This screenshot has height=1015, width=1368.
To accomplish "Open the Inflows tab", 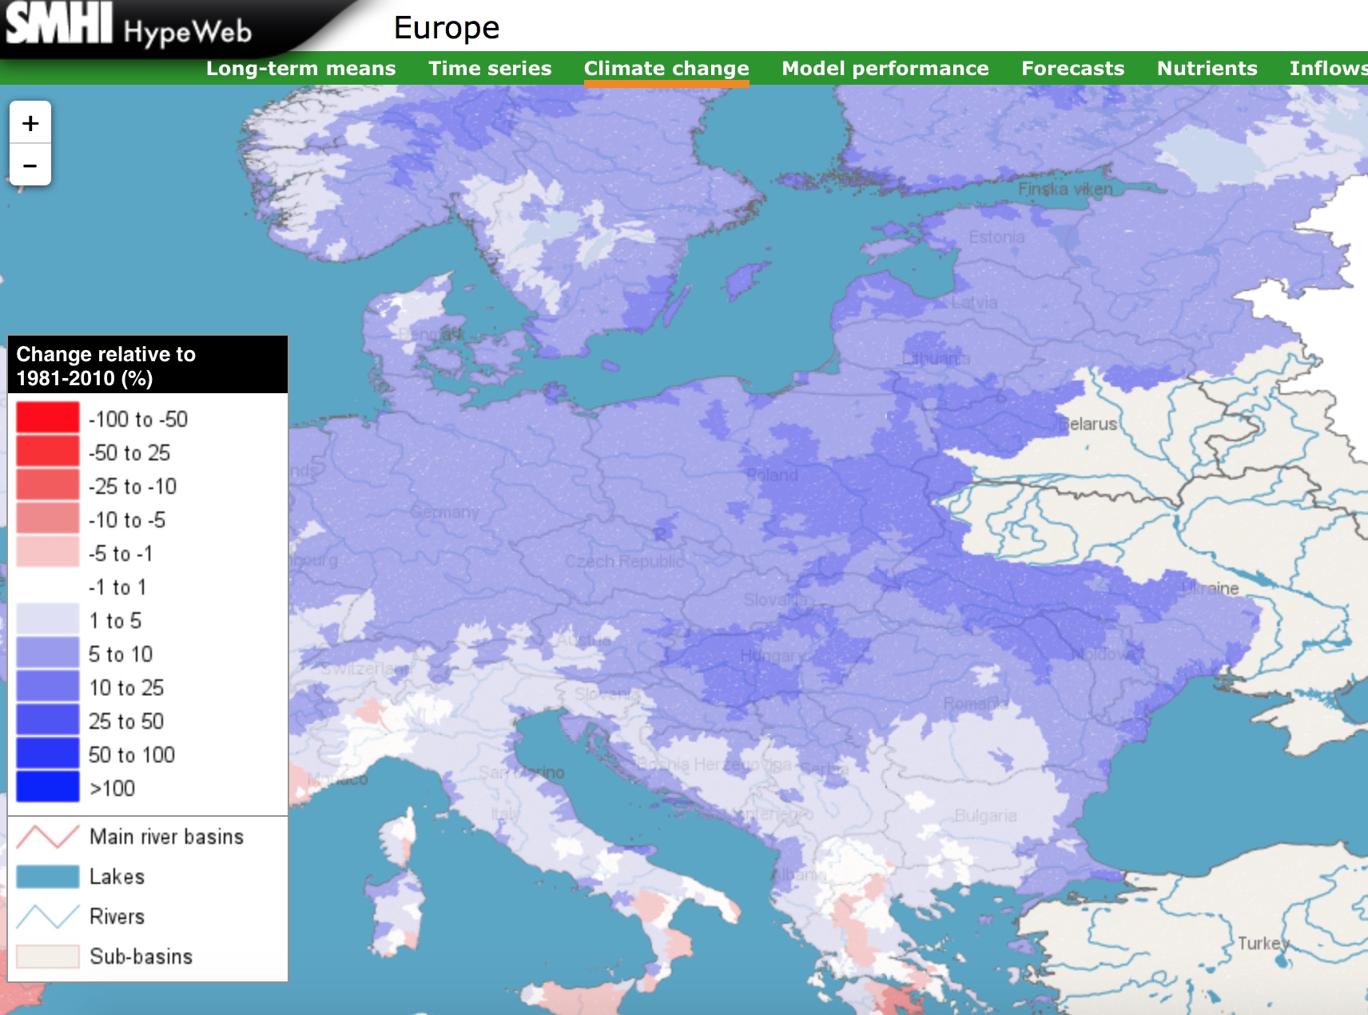I will point(1328,69).
